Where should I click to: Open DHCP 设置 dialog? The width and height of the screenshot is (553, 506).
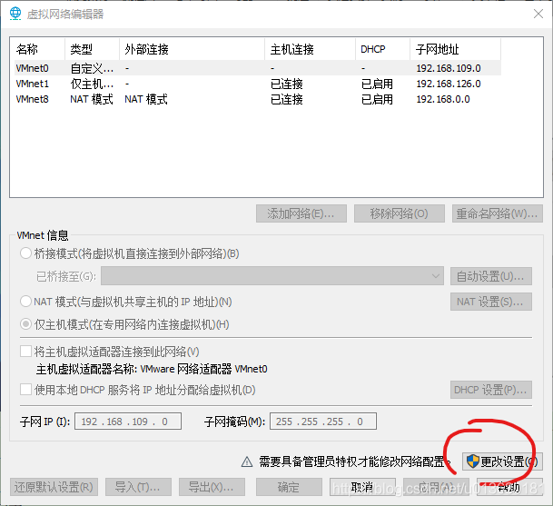[490, 390]
